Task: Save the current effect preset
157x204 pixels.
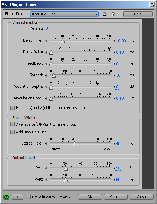Action: coord(105,14)
